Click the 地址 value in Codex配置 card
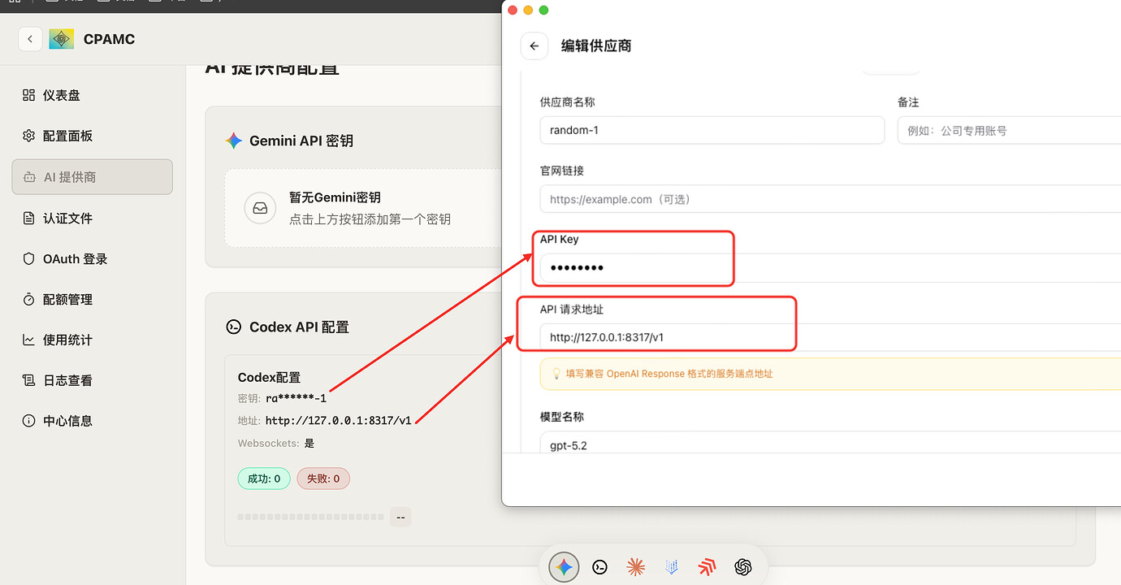This screenshot has height=585, width=1121. pos(339,421)
